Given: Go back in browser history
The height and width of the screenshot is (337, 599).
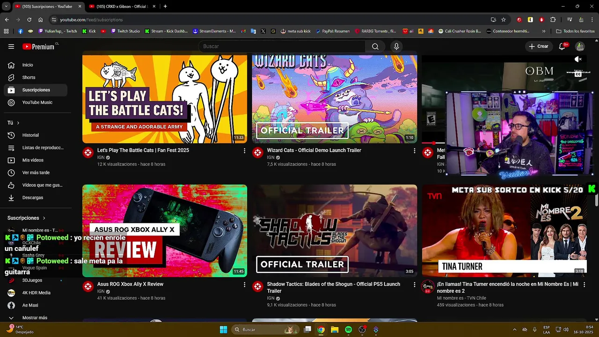Looking at the screenshot, I should click(x=7, y=20).
